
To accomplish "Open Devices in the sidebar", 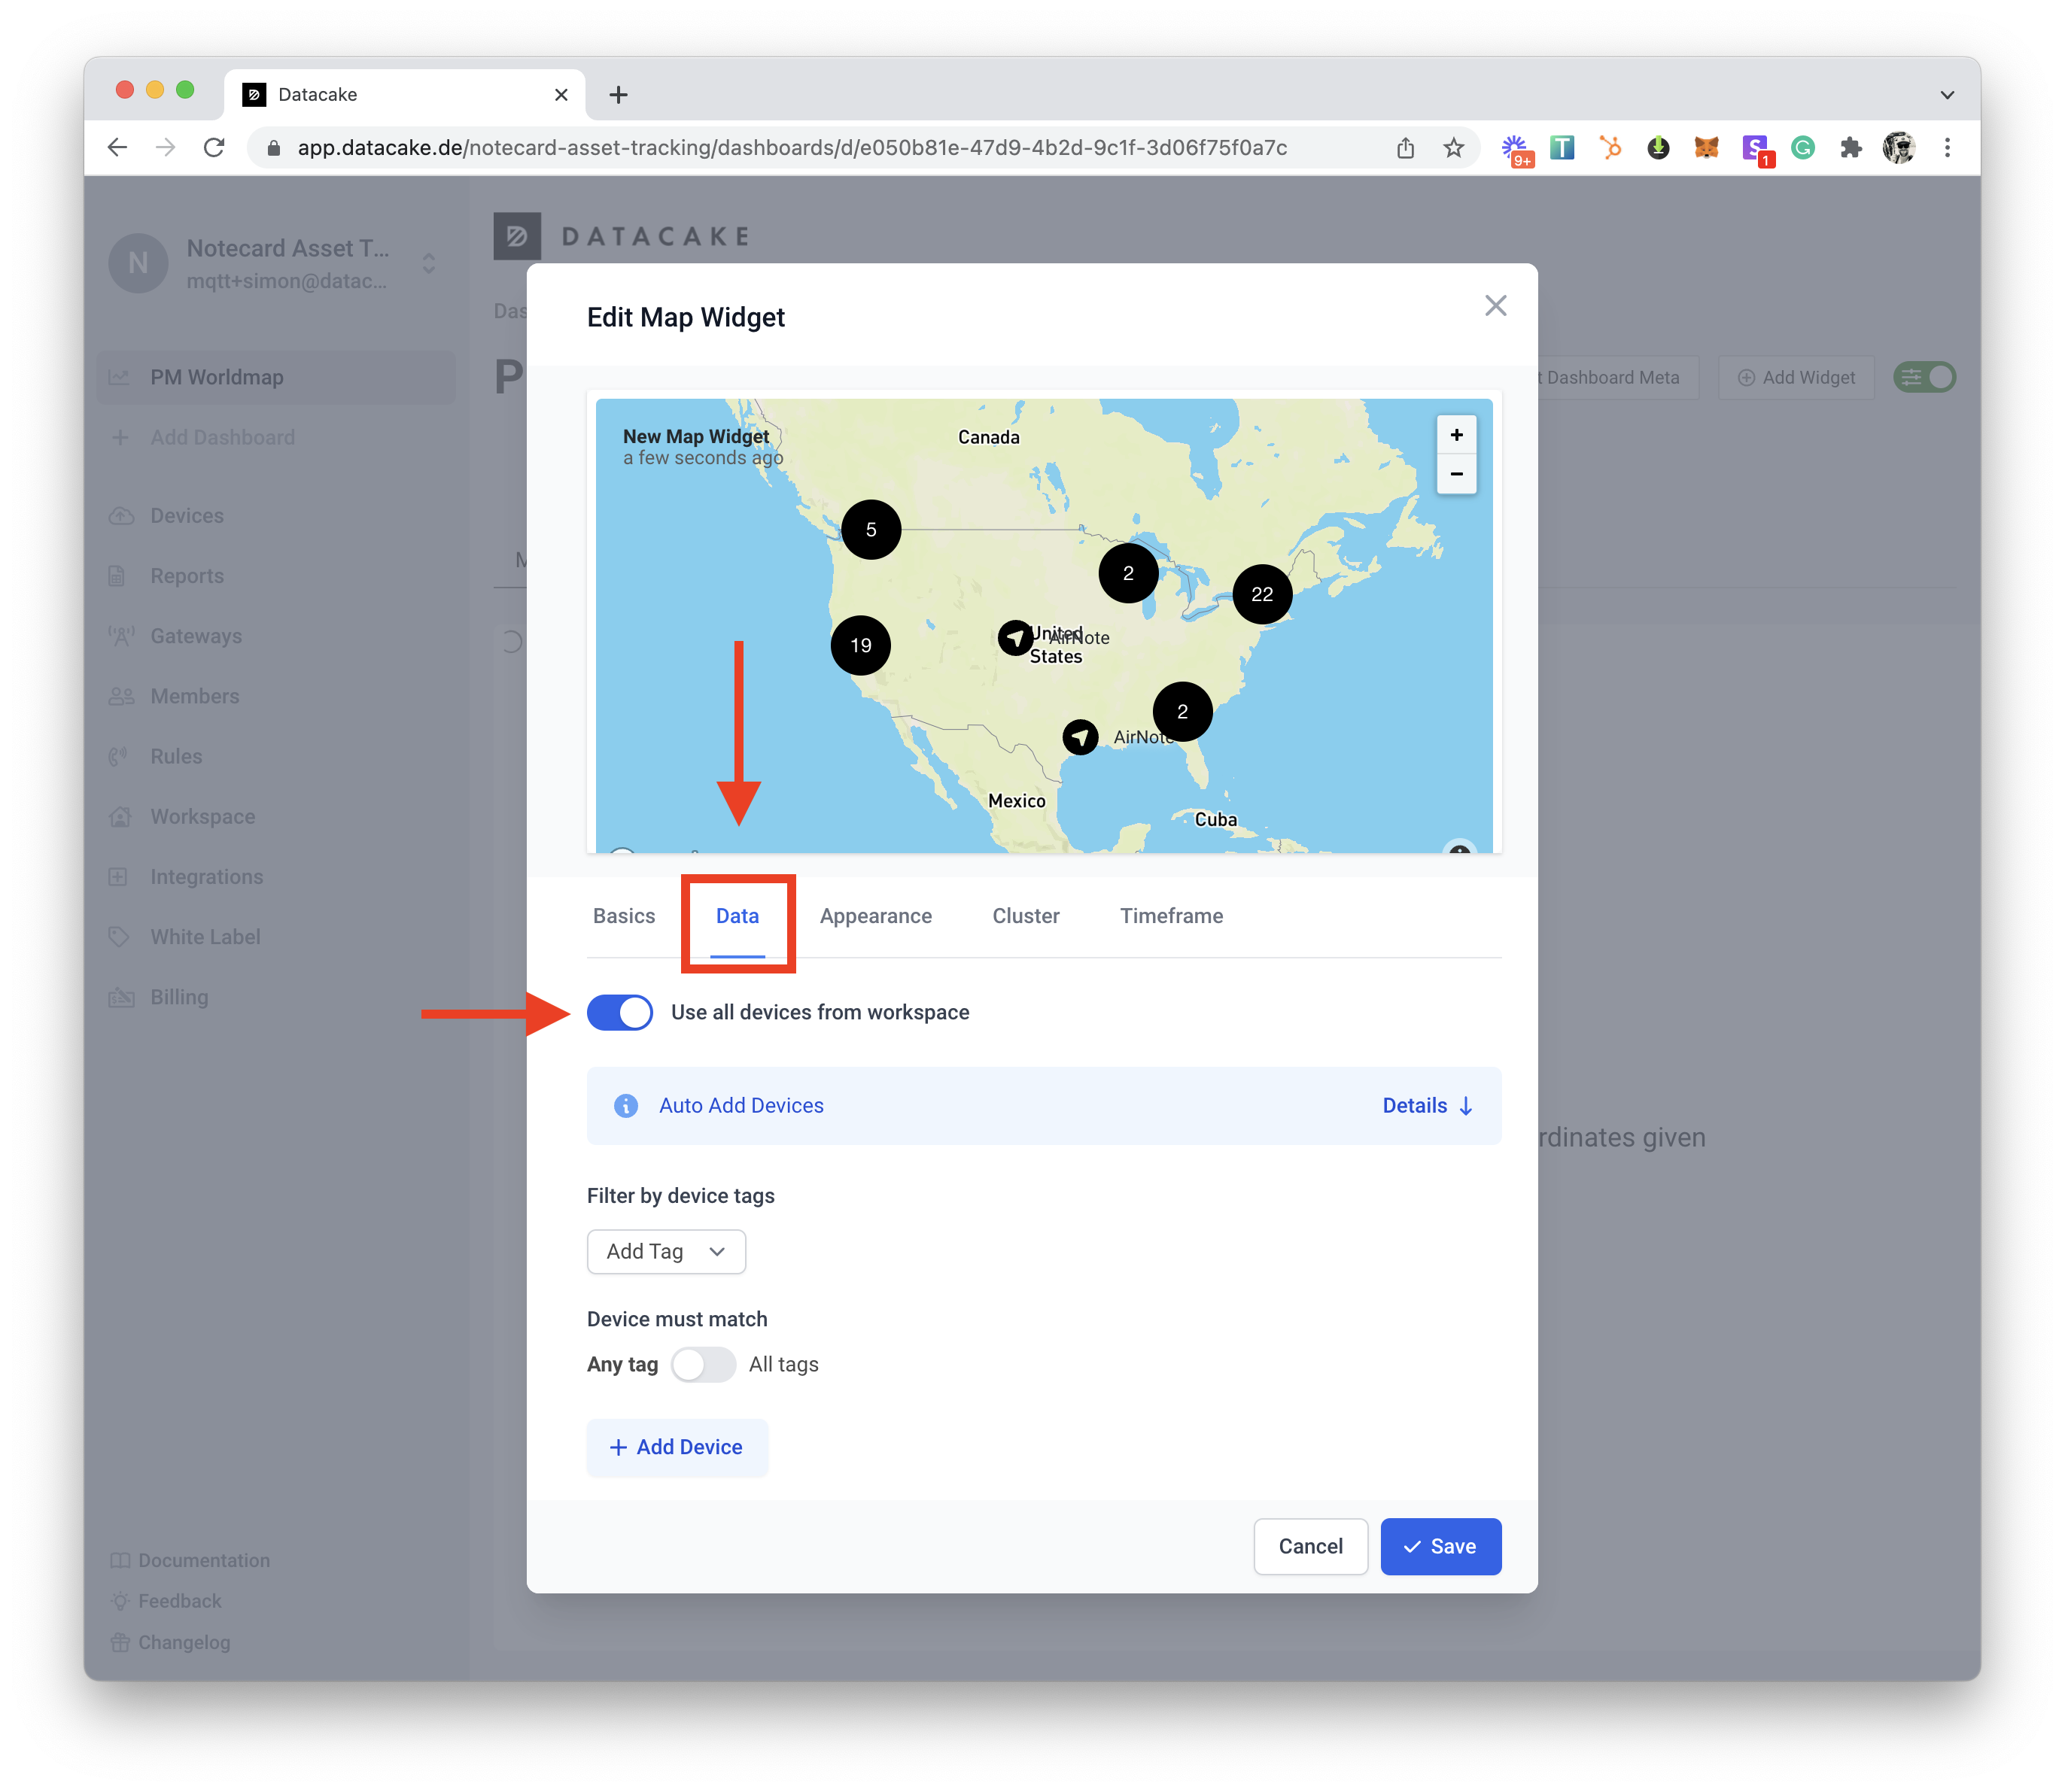I will [x=186, y=516].
